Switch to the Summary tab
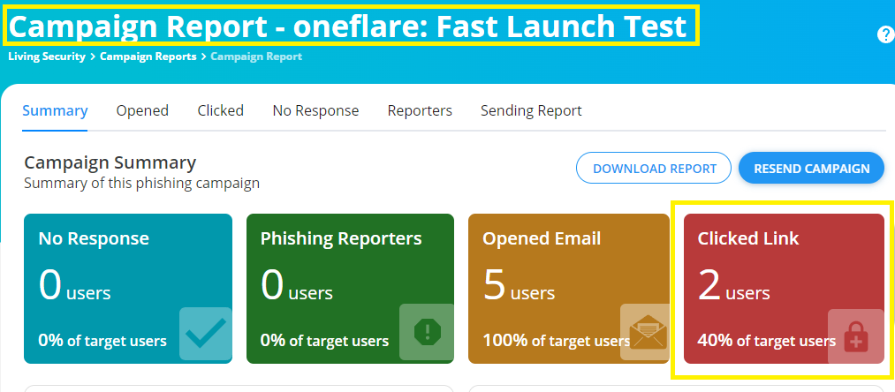895x392 pixels. coord(55,110)
